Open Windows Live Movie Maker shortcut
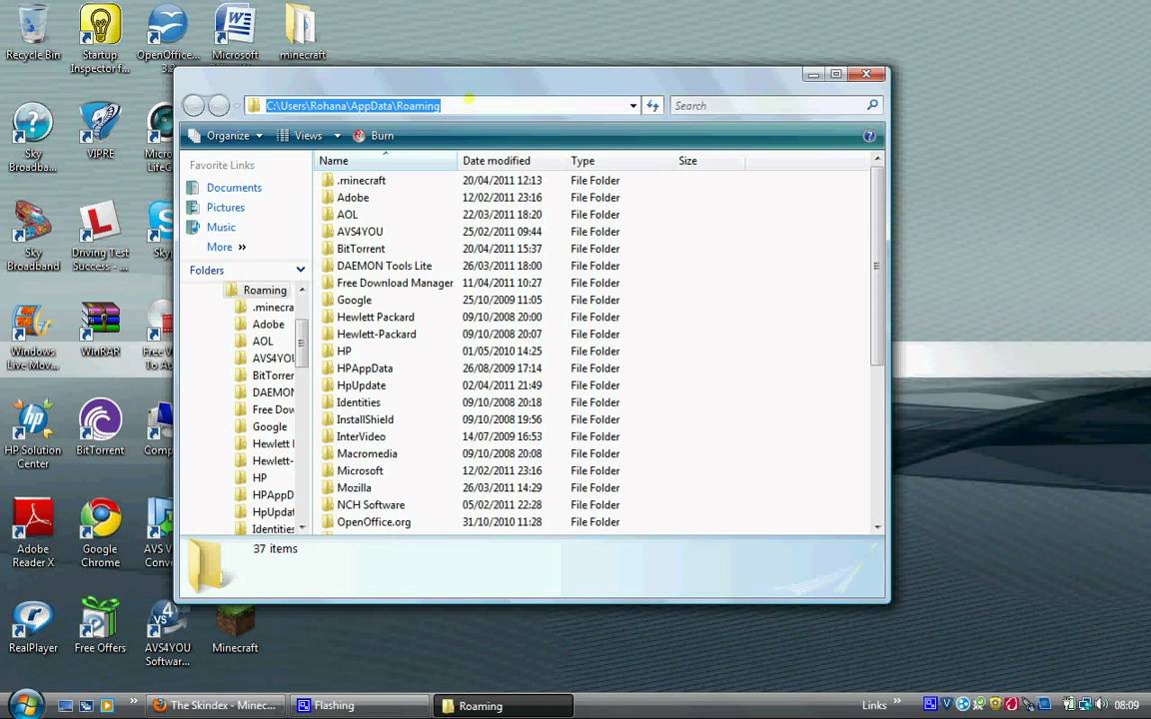This screenshot has width=1151, height=719. pos(32,336)
